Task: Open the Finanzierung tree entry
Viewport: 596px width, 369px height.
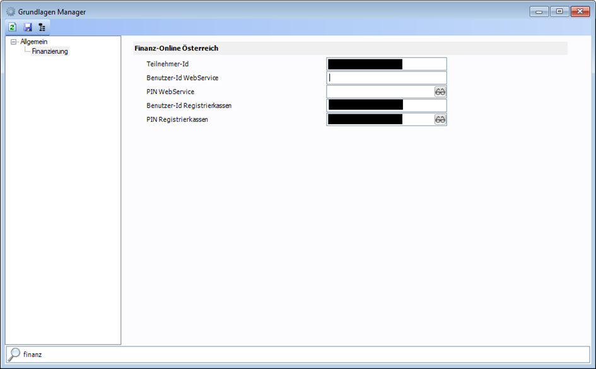Action: pos(50,51)
